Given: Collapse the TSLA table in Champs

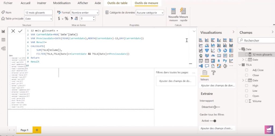Looking at the screenshot, I should [240, 65].
